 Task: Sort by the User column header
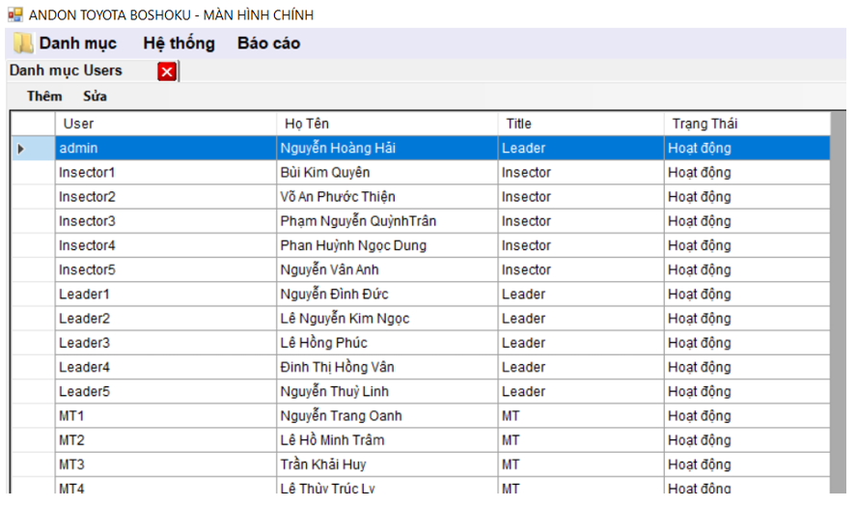pos(164,124)
